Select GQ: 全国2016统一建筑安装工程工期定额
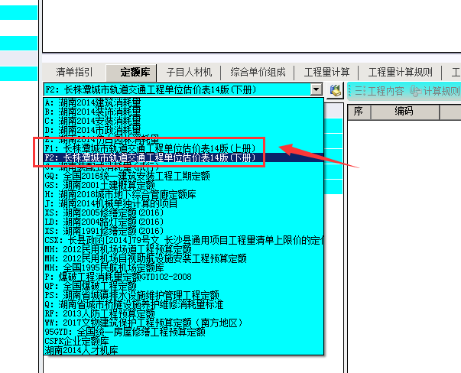This screenshot has height=373, width=461. point(183,176)
